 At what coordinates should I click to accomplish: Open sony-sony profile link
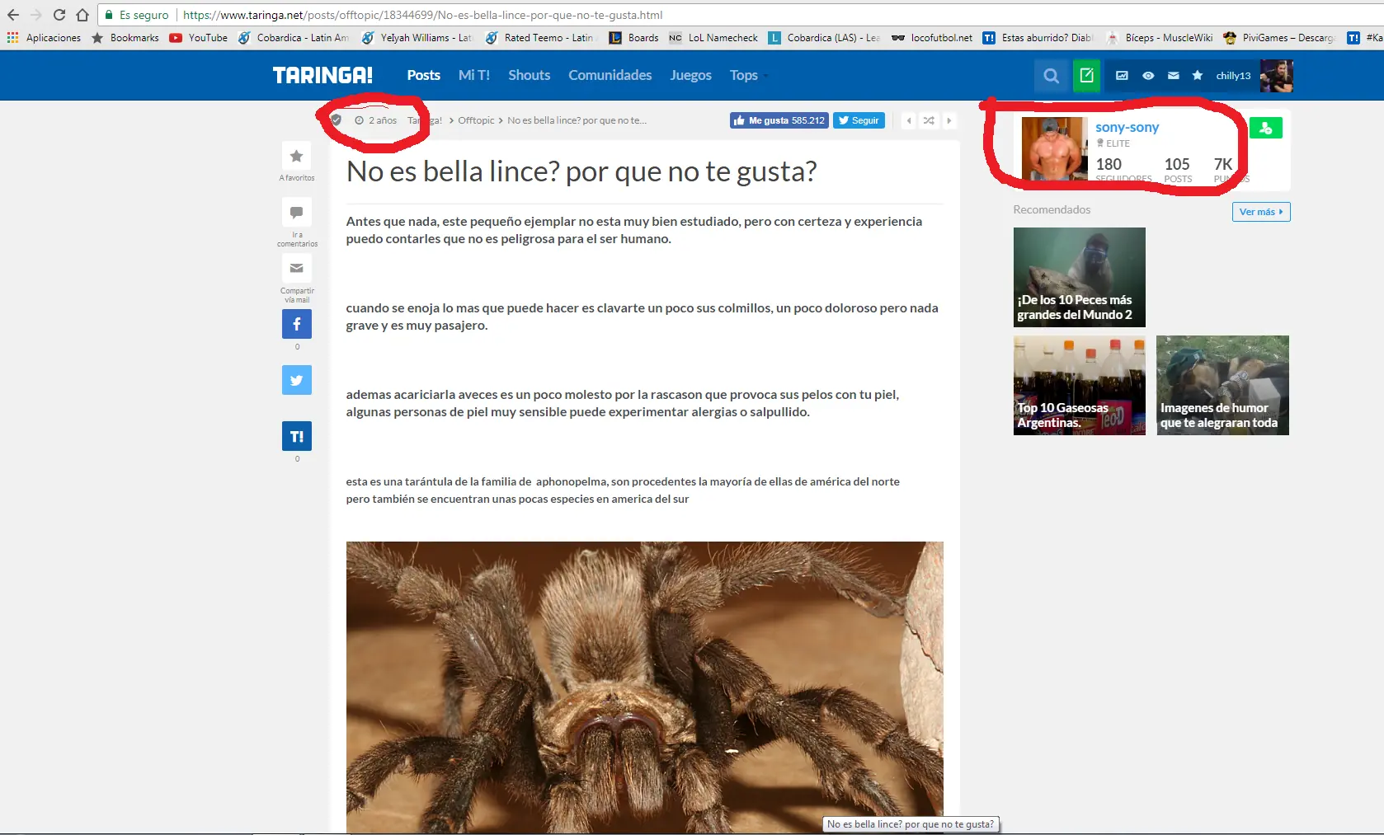pos(1127,127)
